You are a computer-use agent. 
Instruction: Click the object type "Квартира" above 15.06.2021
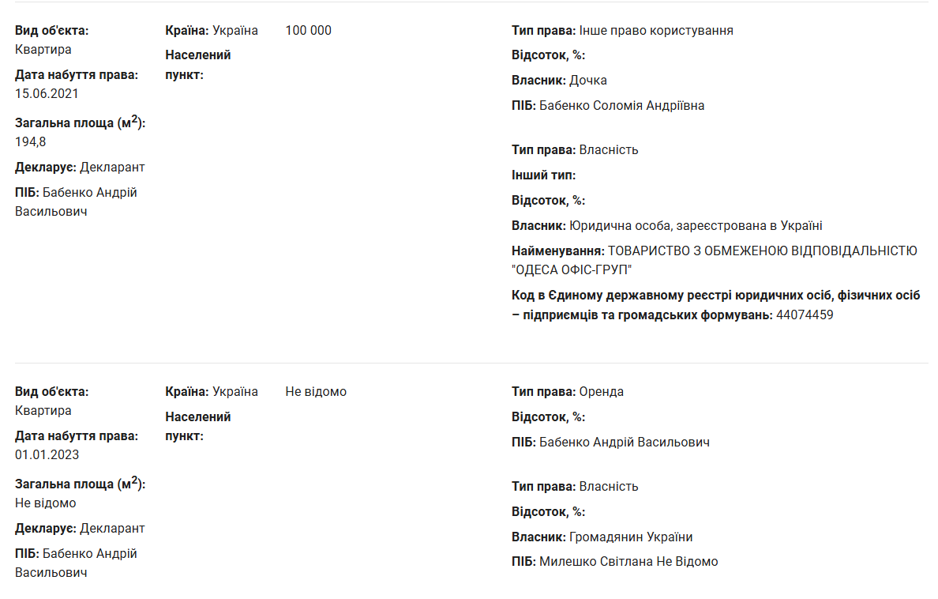[x=43, y=50]
